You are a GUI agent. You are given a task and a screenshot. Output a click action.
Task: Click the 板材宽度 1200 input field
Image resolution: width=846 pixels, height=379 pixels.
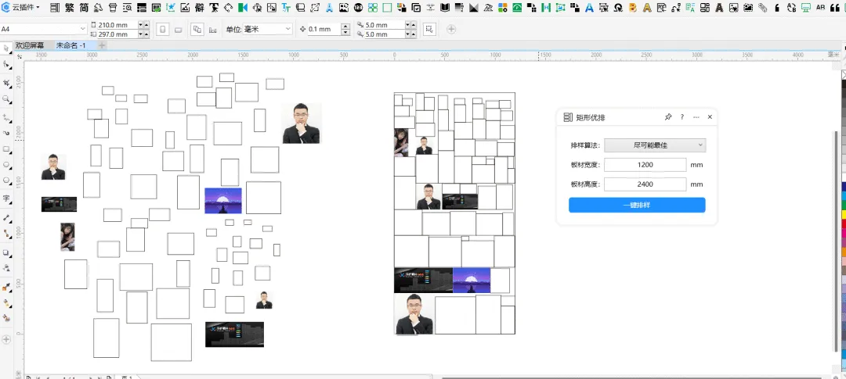(645, 165)
